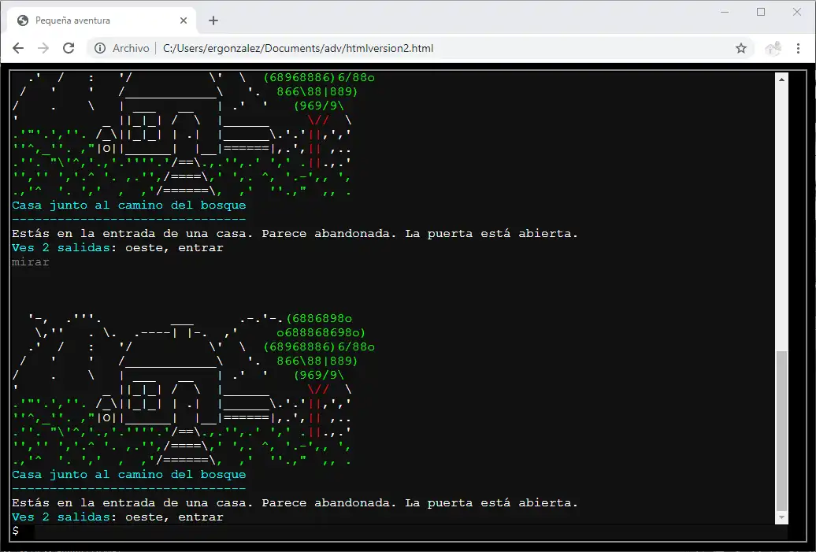
Task: Click the site info icon beside Archivo
Action: tap(100, 48)
